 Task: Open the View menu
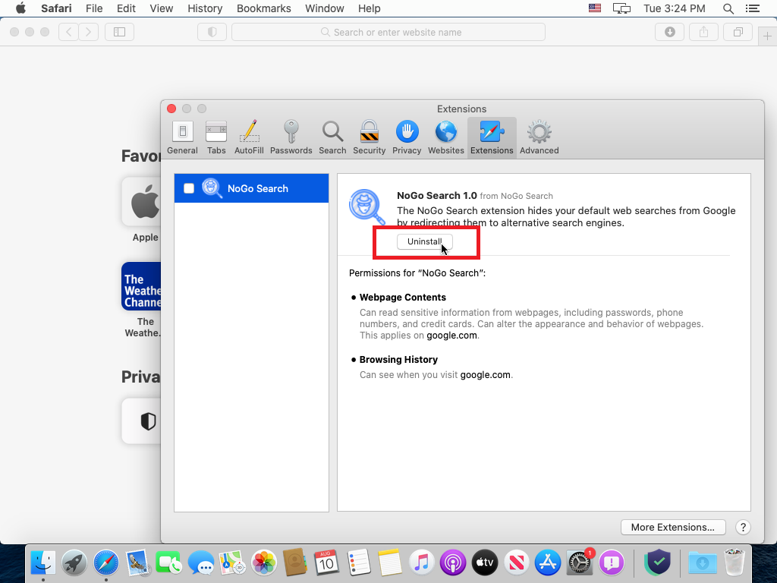[x=161, y=8]
